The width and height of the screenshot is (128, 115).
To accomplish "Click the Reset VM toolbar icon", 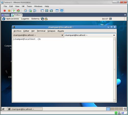I will click(18, 11).
